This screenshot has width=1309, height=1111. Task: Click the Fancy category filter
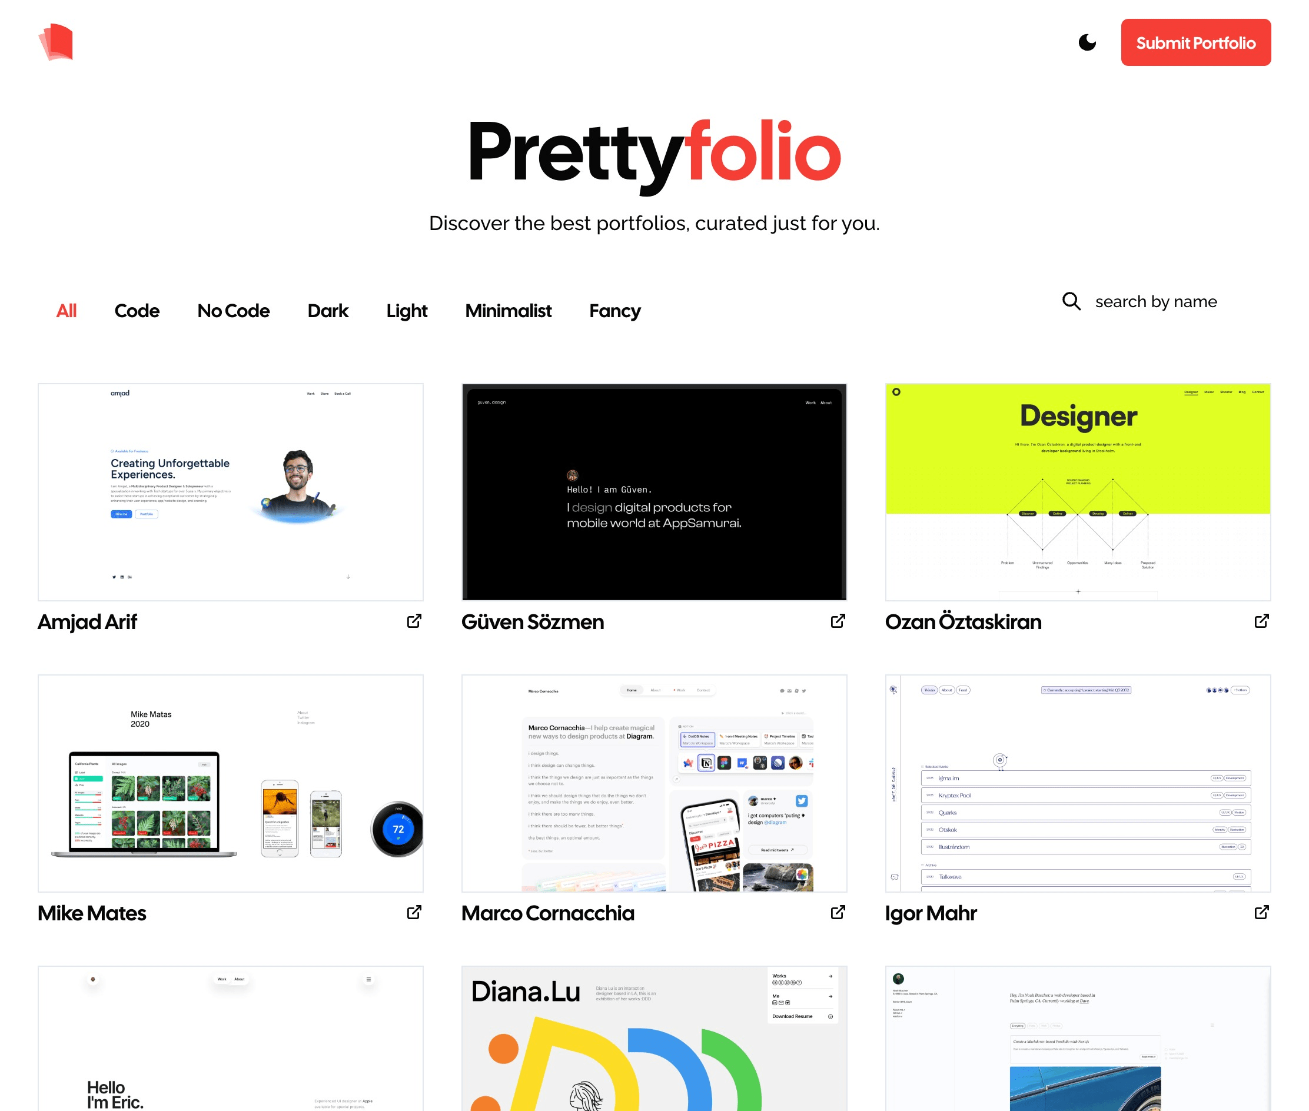615,310
